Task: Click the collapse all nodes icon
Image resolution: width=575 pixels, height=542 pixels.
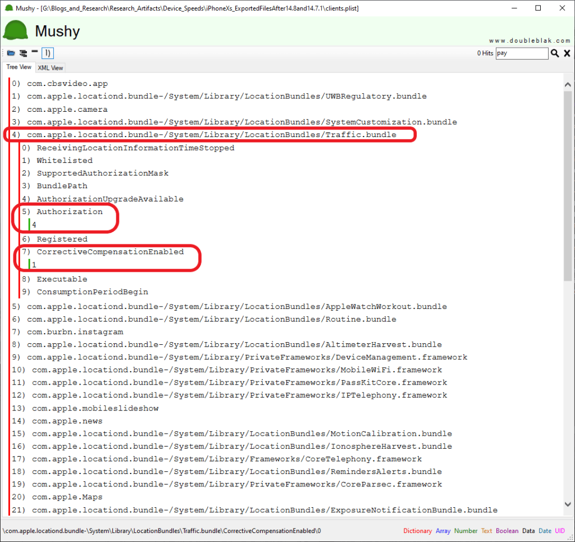Action: (x=35, y=53)
